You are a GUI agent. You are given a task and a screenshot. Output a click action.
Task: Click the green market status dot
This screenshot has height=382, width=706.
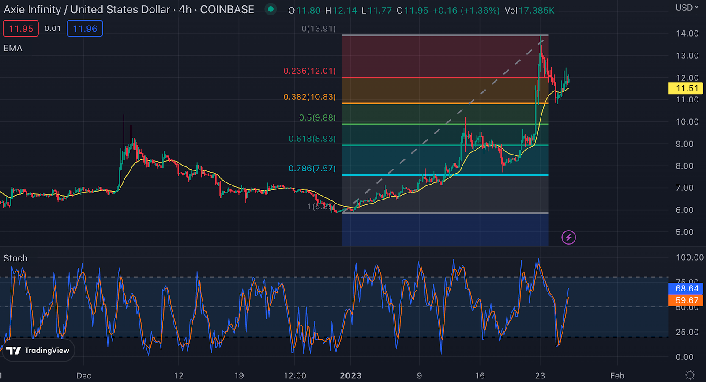pyautogui.click(x=270, y=9)
